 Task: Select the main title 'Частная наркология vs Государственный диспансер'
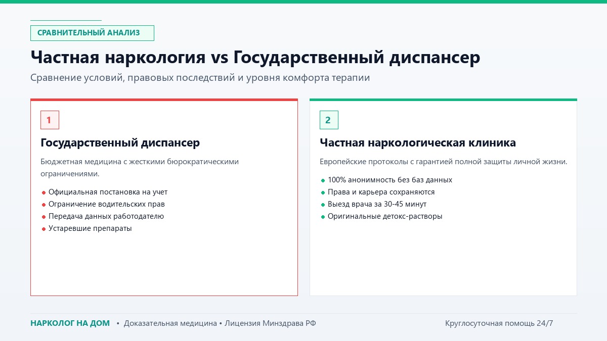click(x=255, y=58)
